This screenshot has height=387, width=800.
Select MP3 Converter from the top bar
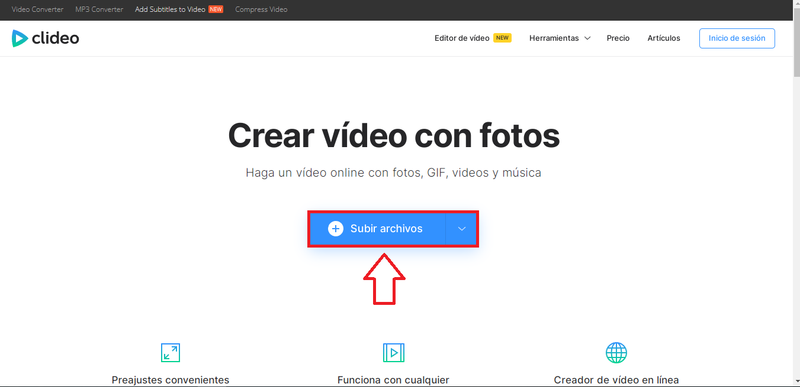tap(99, 9)
